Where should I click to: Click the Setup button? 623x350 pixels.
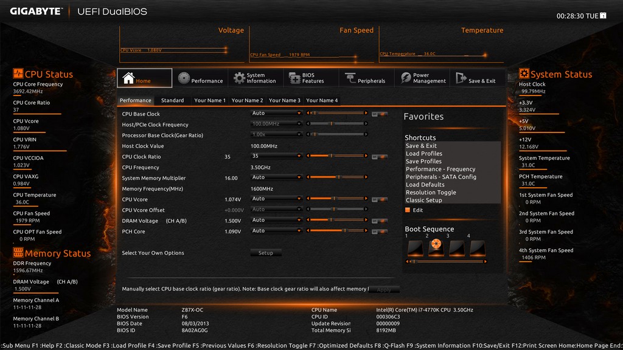click(266, 253)
